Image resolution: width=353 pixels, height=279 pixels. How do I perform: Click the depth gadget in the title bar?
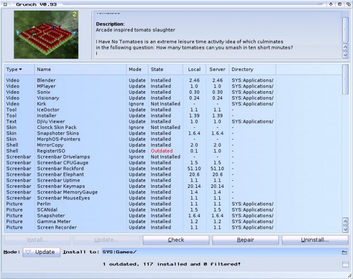tap(348, 4)
